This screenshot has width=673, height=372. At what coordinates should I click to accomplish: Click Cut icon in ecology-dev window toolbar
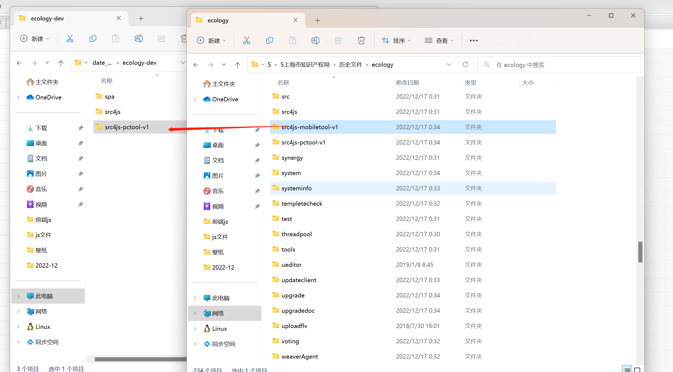70,39
